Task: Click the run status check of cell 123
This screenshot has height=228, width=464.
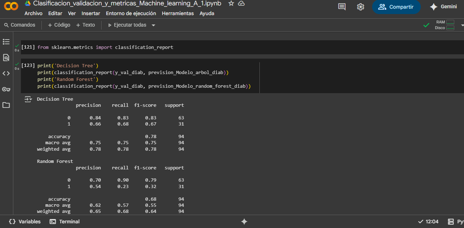Action: 17,64
